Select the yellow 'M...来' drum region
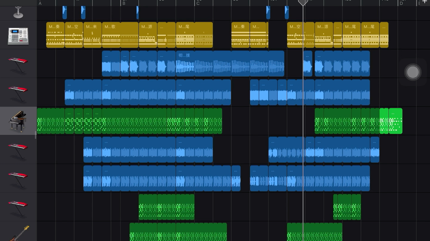430x241 pixels. pyautogui.click(x=93, y=35)
